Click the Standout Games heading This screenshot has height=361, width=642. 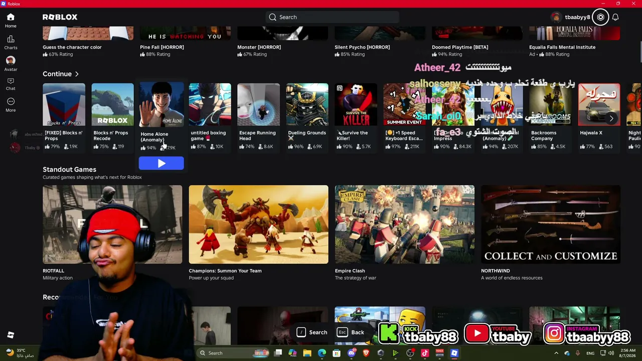69,169
